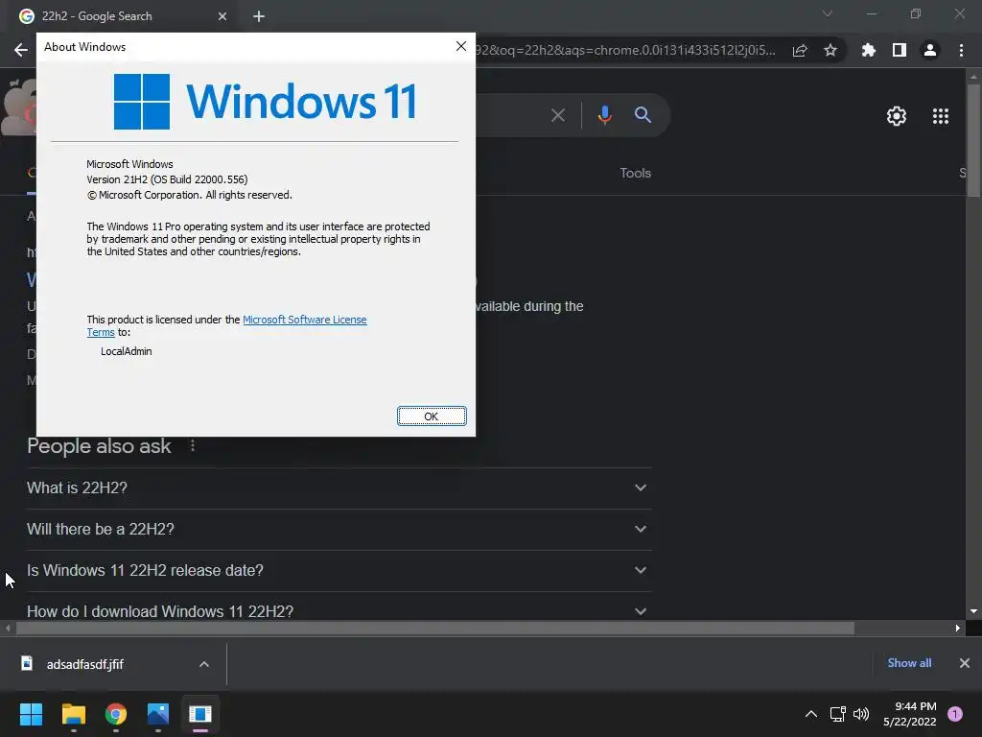Open clock showing 9:44 PM
Viewport: 982px width, 737px height.
[x=909, y=714]
